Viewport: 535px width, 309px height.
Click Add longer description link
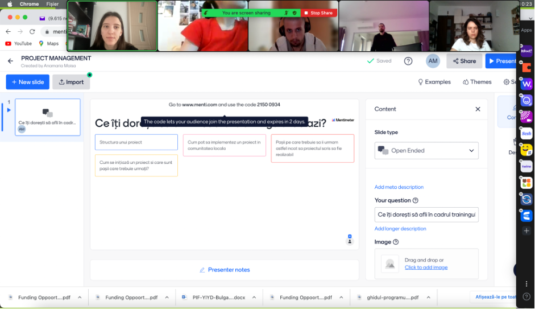coord(400,229)
